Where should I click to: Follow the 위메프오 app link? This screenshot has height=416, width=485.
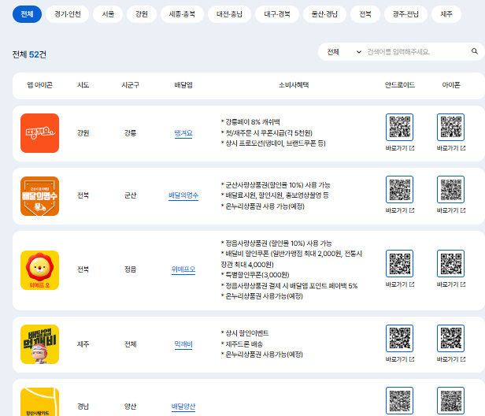183,269
